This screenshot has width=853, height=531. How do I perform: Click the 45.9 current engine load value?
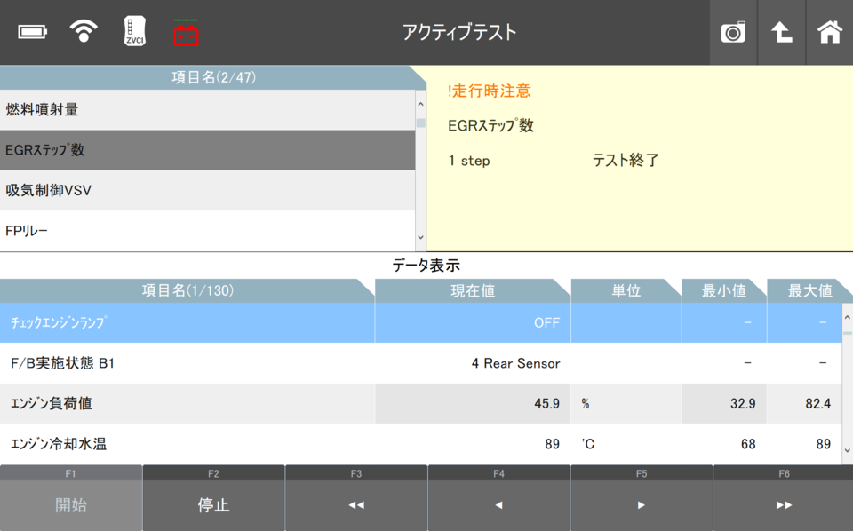(x=546, y=403)
